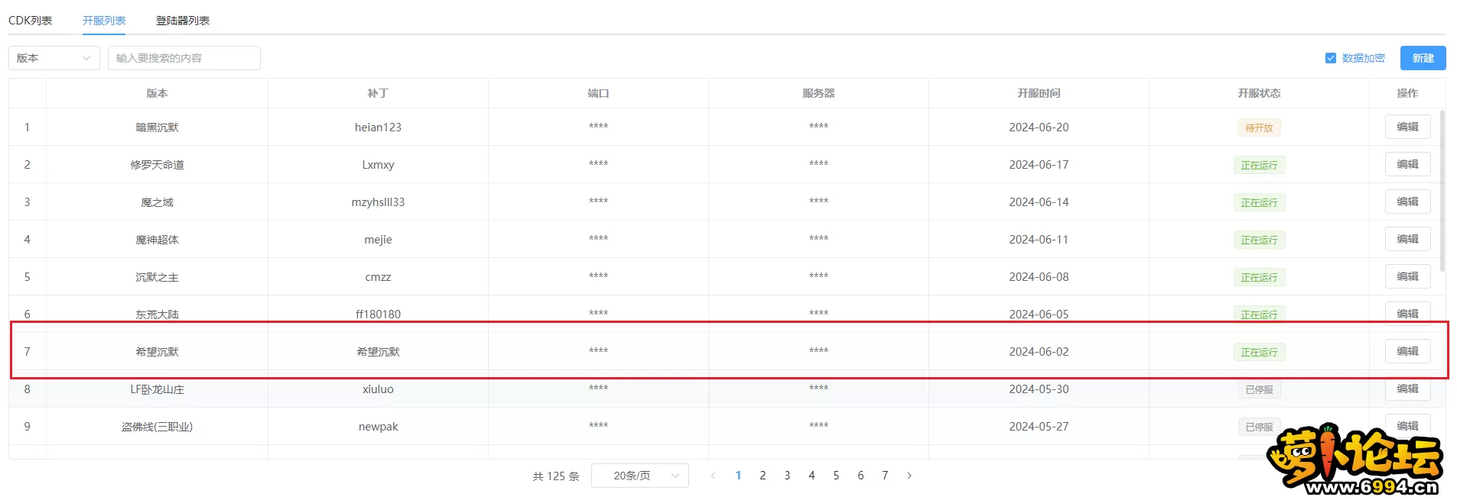Click 正在运行 status for 修罗天命道

[1259, 165]
